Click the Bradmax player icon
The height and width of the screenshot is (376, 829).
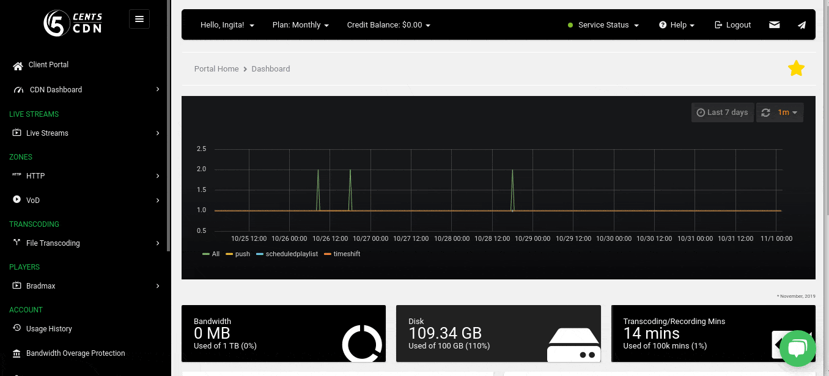(x=17, y=286)
